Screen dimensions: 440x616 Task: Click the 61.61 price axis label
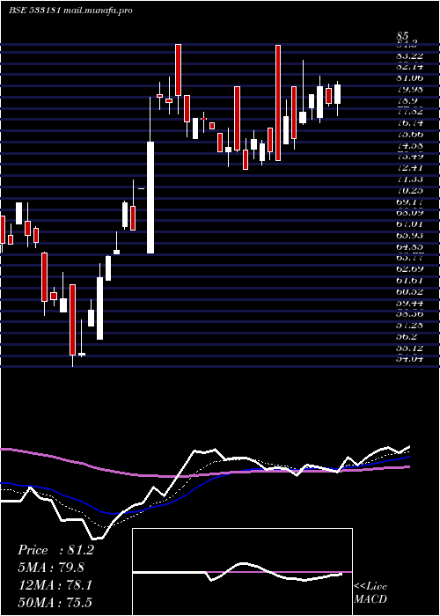tap(409, 280)
